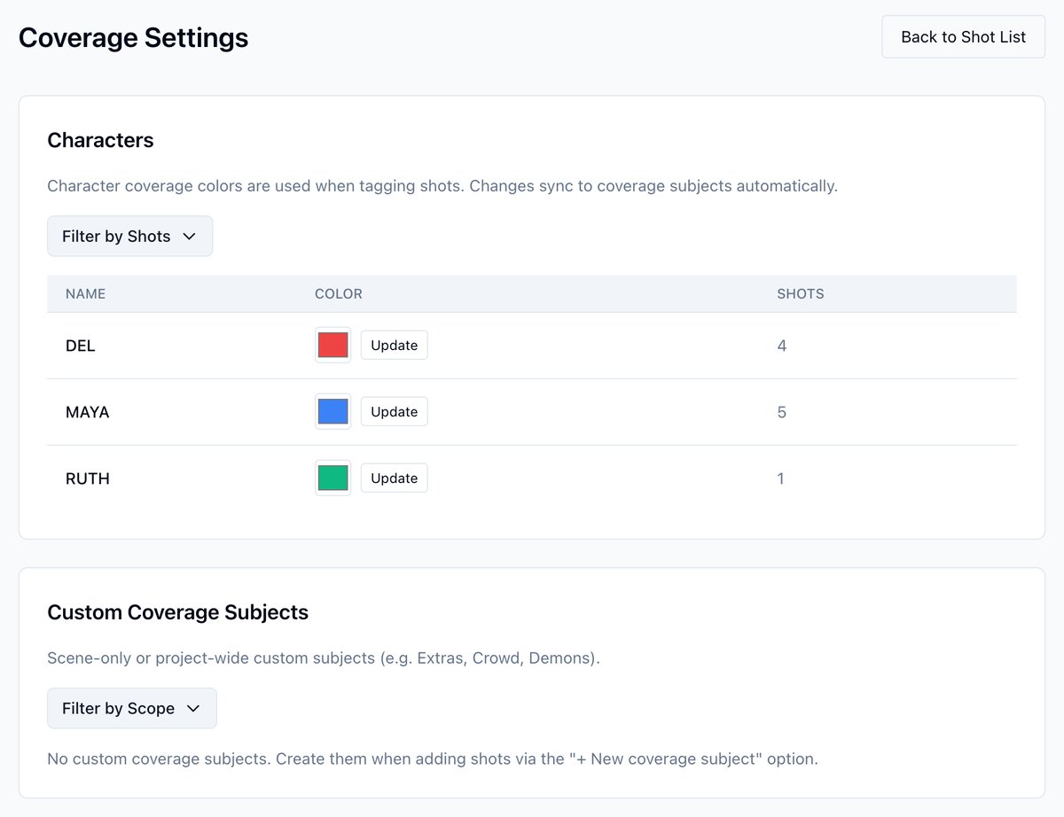Click the No custom coverage subjects message

[x=433, y=759]
